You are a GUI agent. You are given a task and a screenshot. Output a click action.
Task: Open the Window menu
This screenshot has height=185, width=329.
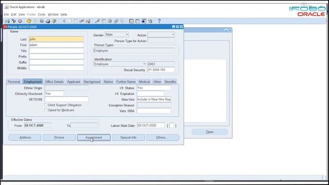click(x=53, y=14)
